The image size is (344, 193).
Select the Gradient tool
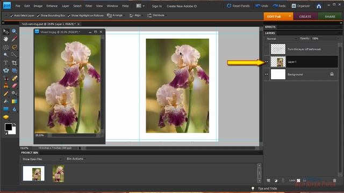(15, 101)
